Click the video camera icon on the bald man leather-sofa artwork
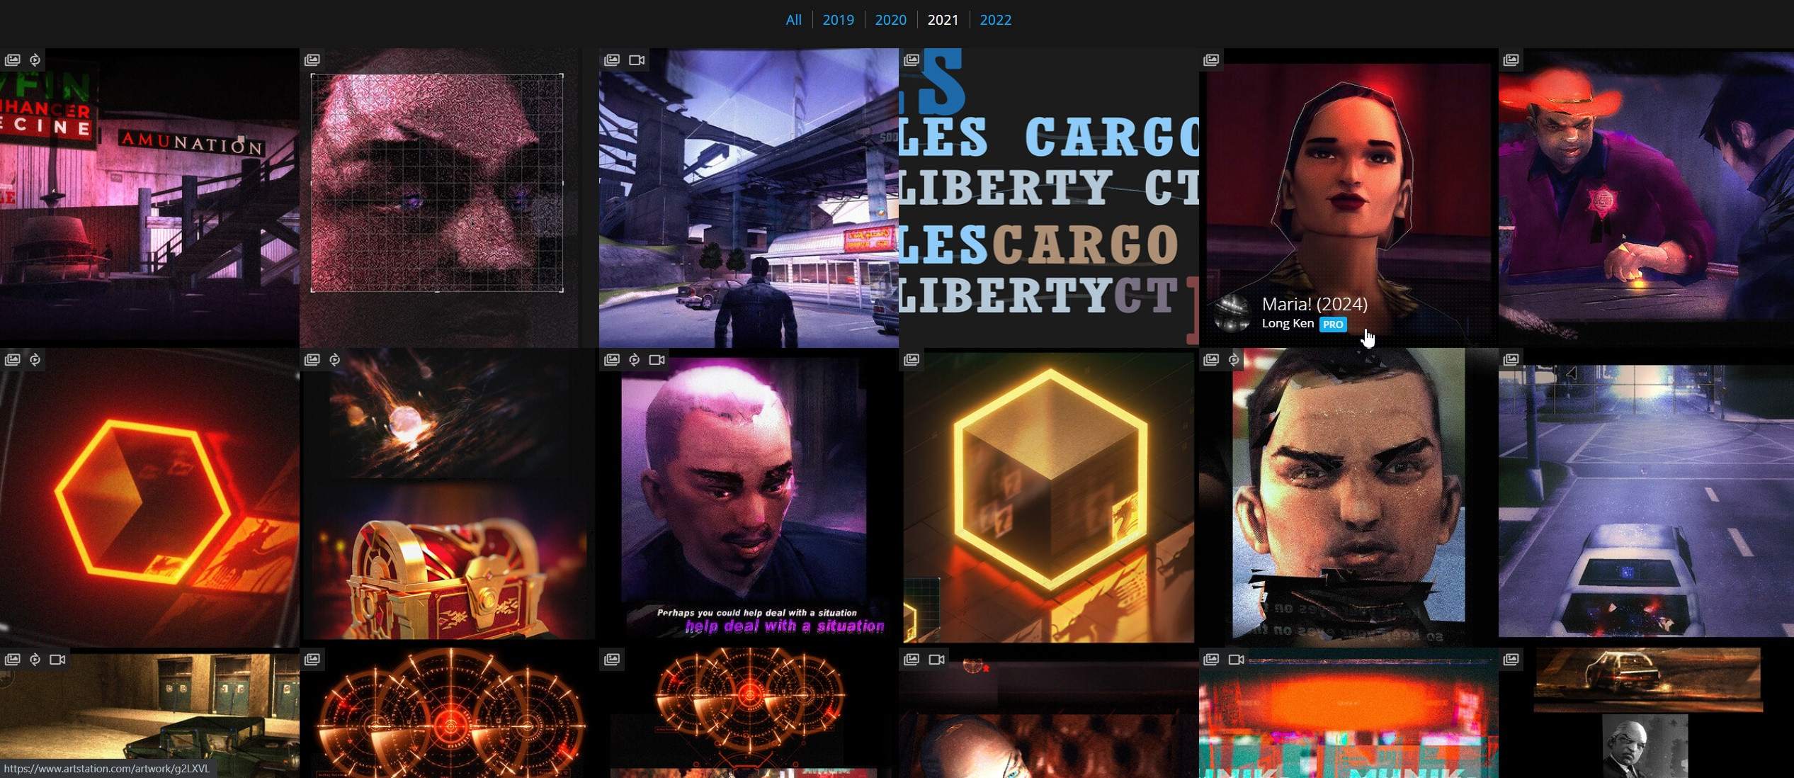The height and width of the screenshot is (778, 1794). (x=936, y=660)
